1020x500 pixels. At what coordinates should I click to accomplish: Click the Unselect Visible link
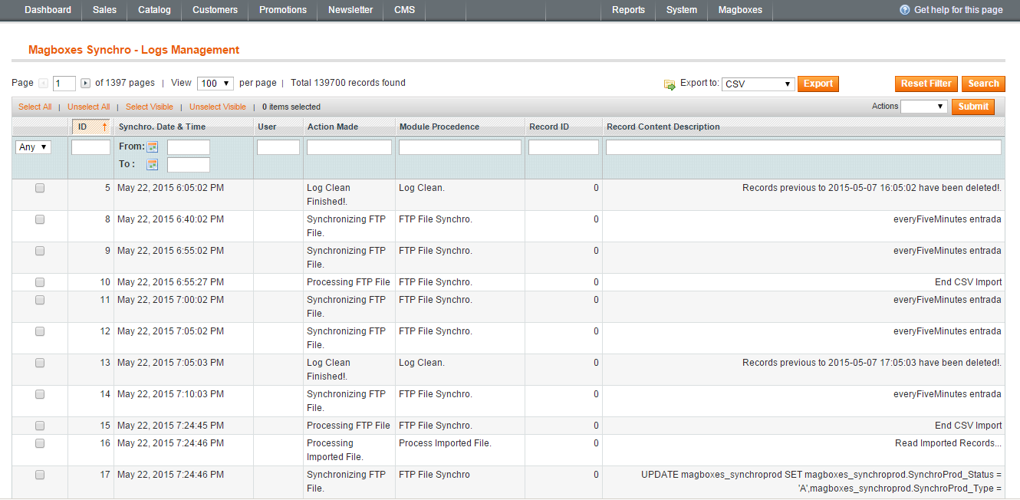click(218, 107)
